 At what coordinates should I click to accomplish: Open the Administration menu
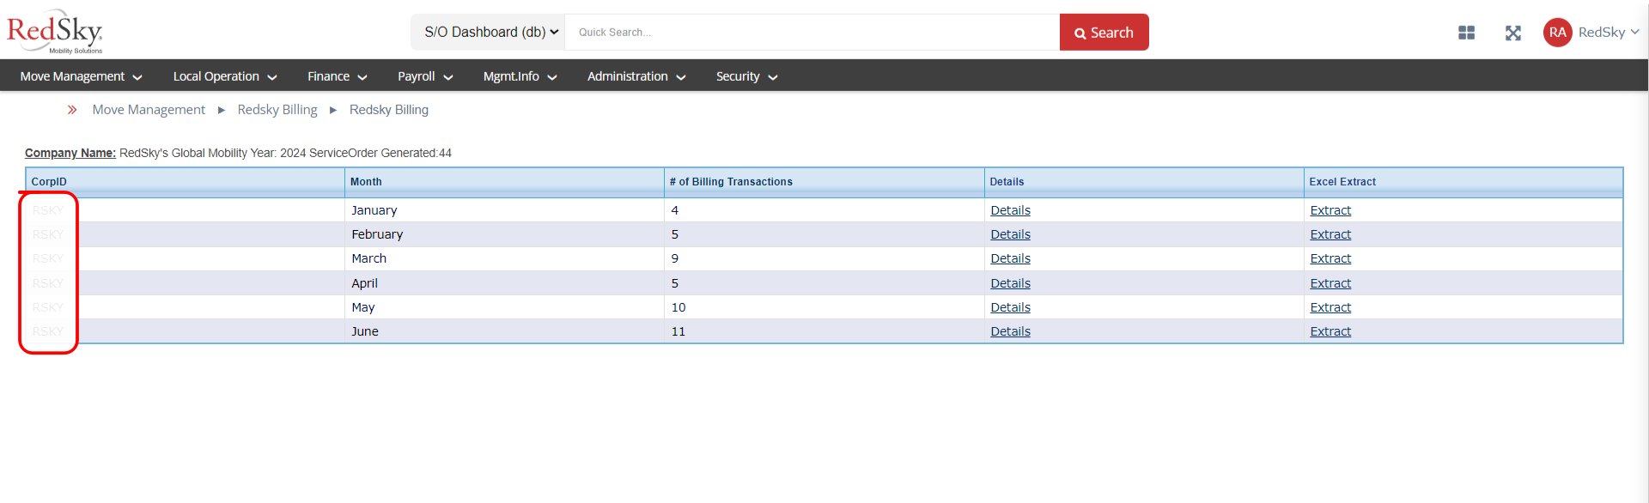click(x=636, y=76)
